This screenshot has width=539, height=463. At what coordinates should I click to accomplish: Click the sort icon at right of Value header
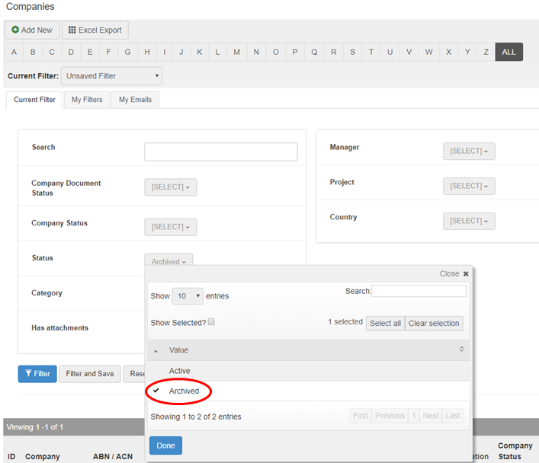pyautogui.click(x=461, y=350)
